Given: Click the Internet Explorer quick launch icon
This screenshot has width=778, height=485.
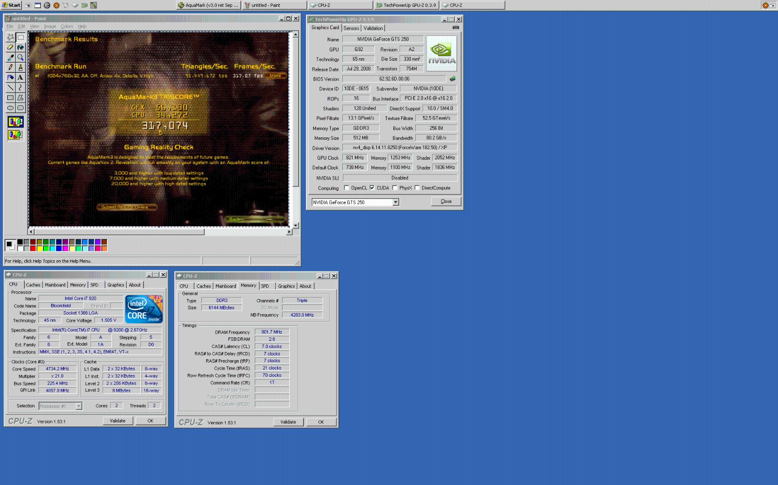Looking at the screenshot, I should [x=47, y=5].
